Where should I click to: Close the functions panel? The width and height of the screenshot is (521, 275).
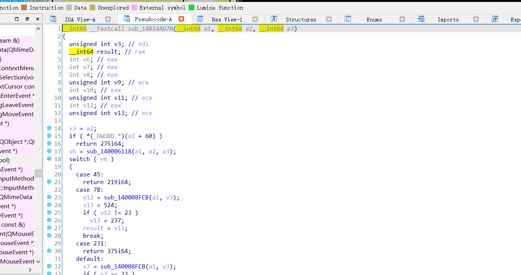38,19
